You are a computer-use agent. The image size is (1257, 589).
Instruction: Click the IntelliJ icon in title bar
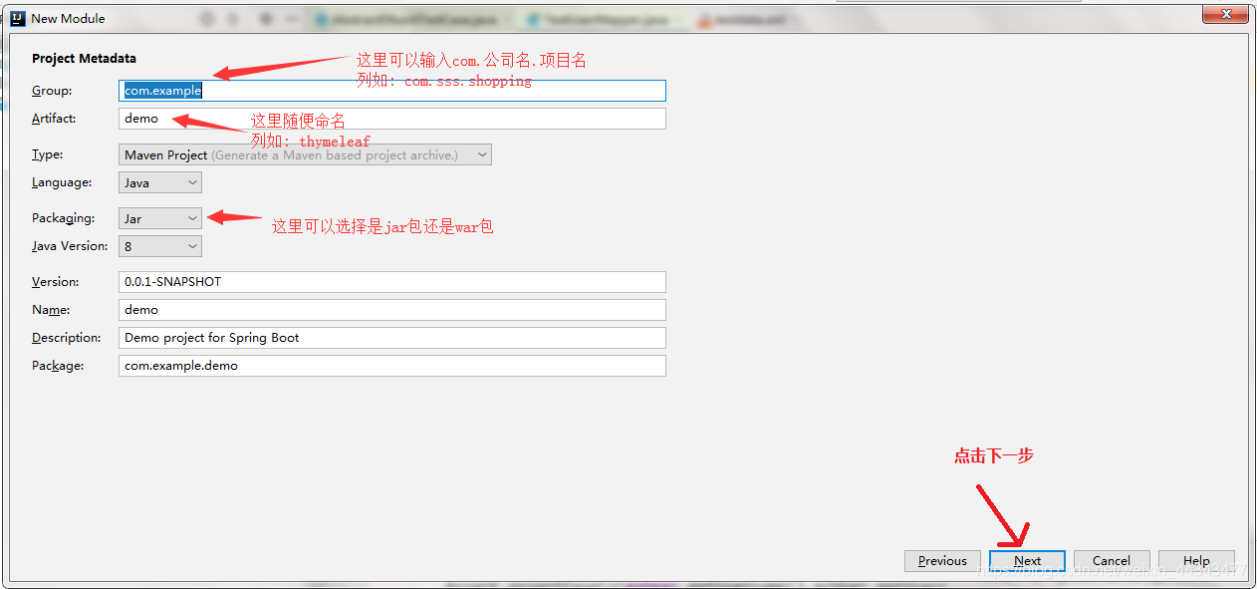click(17, 18)
